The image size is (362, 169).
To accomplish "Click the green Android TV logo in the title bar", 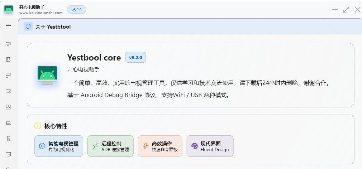I will coord(9,10).
